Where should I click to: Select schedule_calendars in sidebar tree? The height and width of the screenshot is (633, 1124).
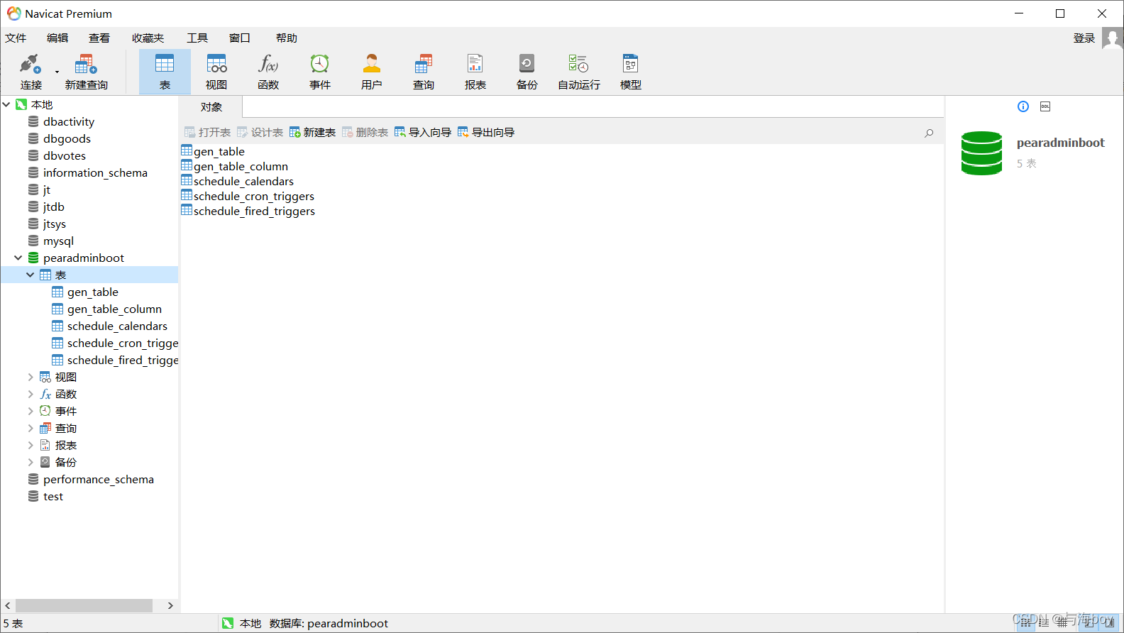(117, 326)
